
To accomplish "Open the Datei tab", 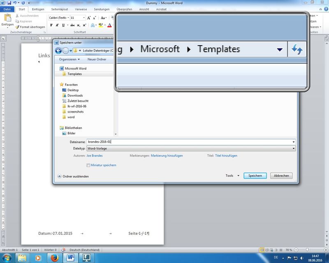I will click(x=7, y=9).
